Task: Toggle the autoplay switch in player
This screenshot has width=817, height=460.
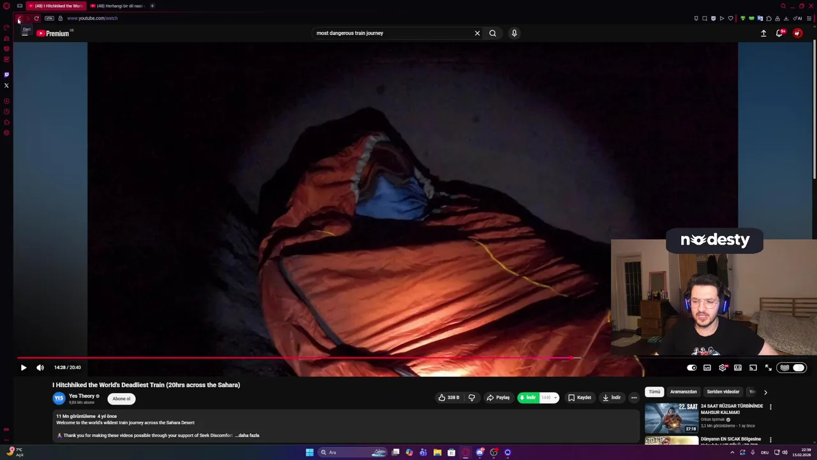Action: [x=692, y=367]
